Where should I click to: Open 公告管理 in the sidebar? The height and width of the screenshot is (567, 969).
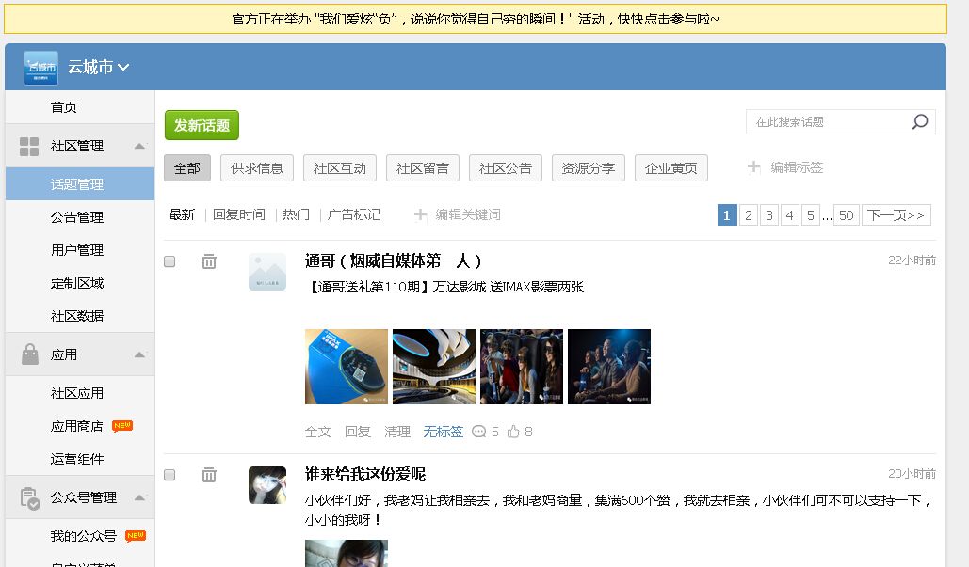tap(77, 217)
